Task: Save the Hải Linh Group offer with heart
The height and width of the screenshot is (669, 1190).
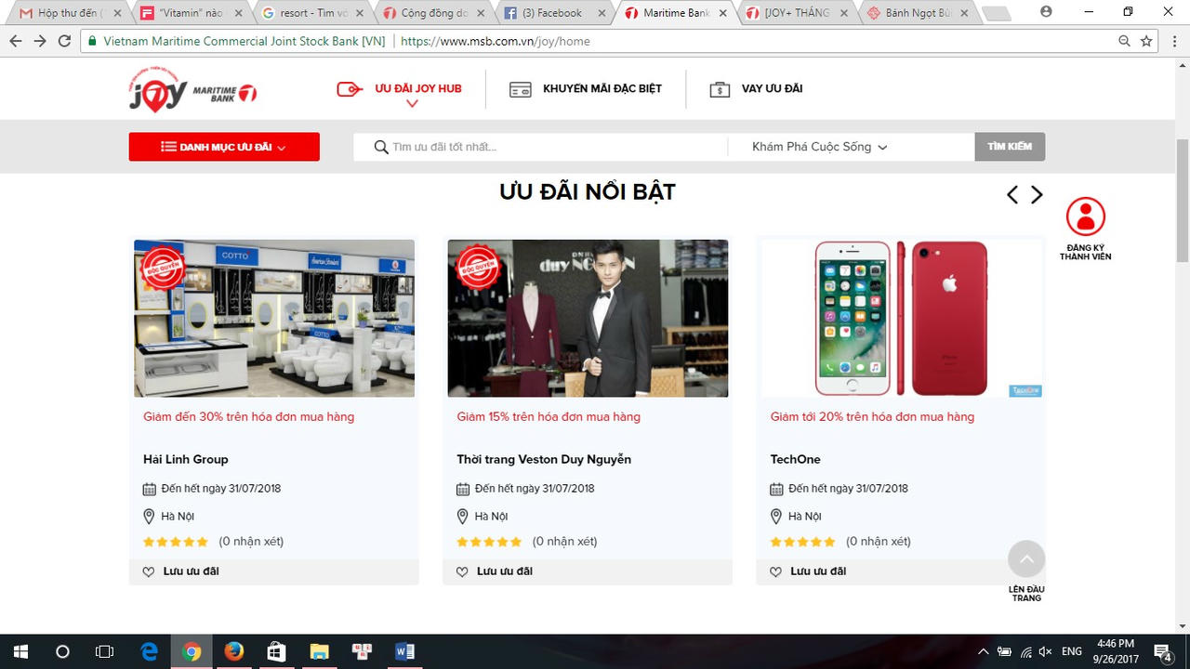Action: pyautogui.click(x=149, y=571)
